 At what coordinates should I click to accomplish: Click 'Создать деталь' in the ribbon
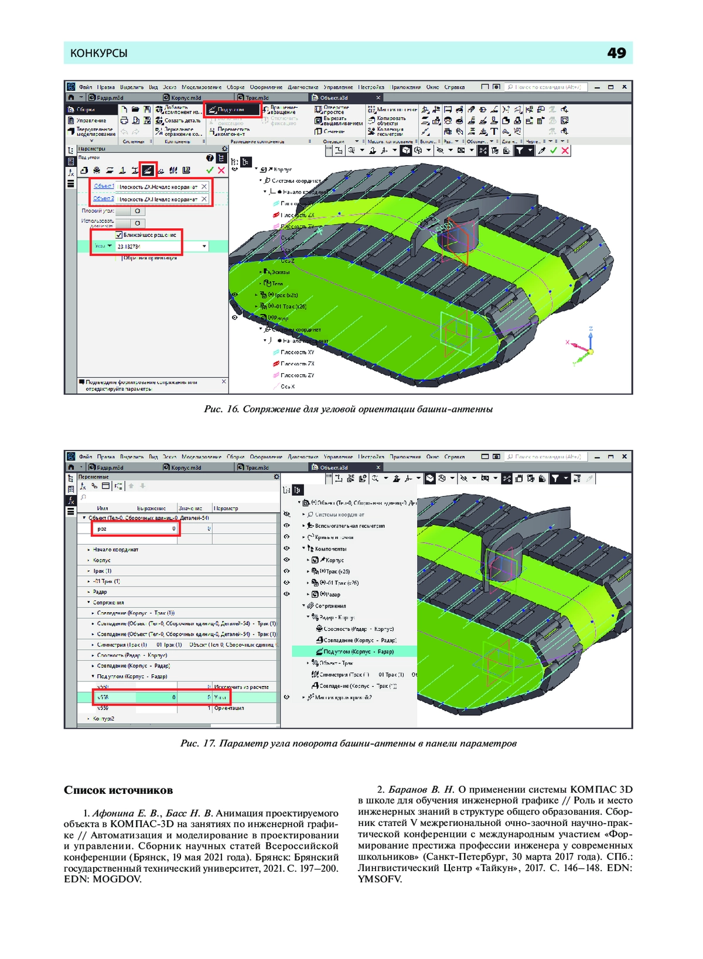click(x=178, y=121)
